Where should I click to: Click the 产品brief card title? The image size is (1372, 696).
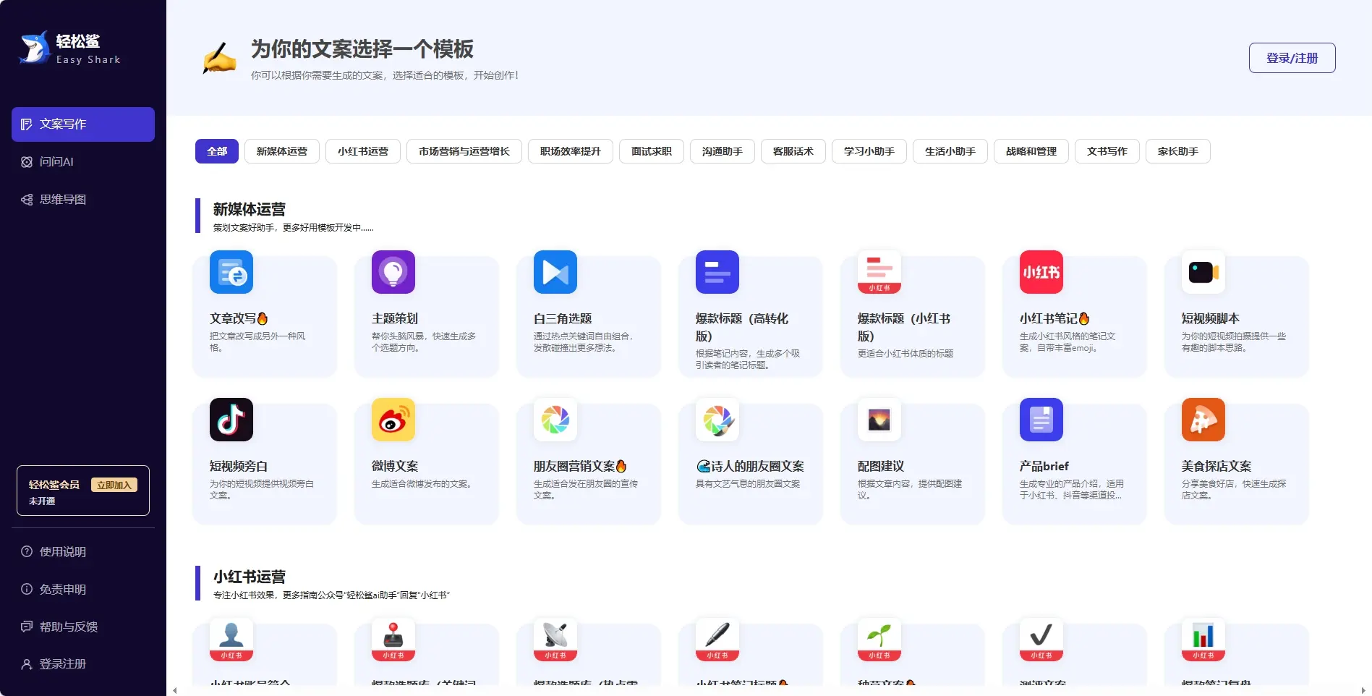click(1044, 466)
